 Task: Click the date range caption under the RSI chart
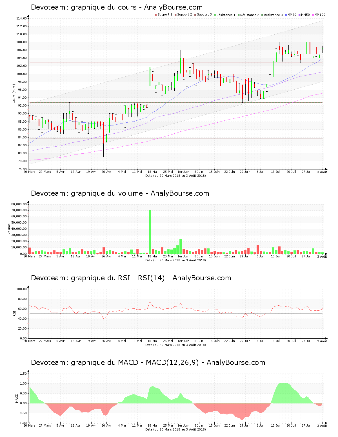[x=175, y=345]
